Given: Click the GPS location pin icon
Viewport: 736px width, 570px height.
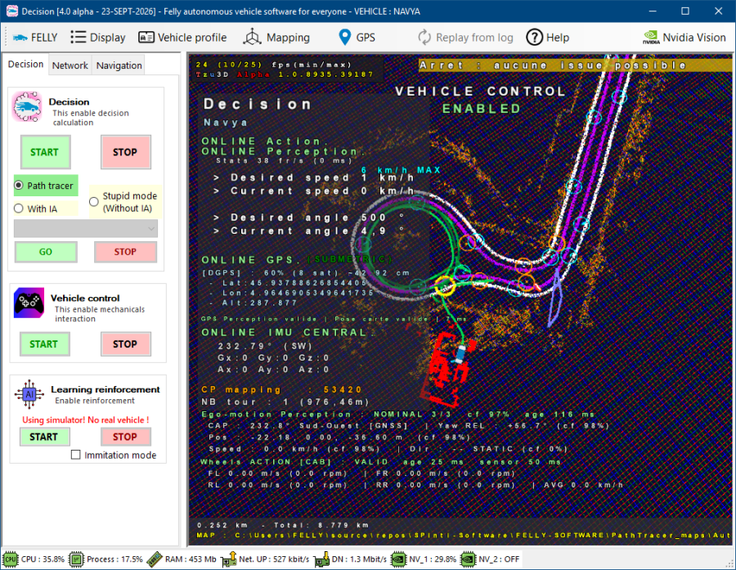Looking at the screenshot, I should [345, 37].
